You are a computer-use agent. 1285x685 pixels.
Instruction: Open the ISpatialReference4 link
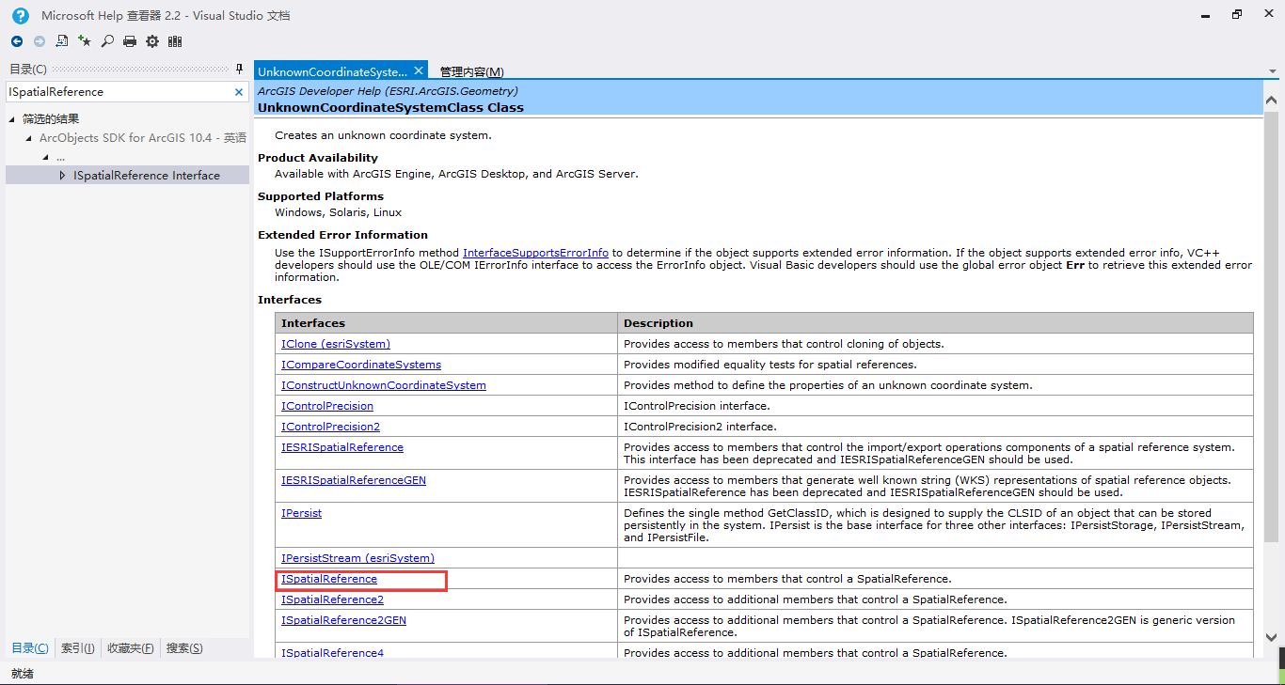point(332,653)
